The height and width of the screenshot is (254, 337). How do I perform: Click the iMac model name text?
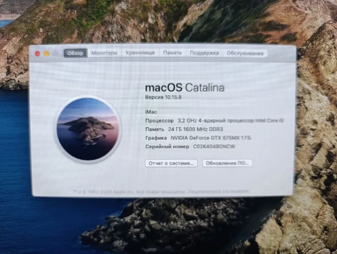151,112
